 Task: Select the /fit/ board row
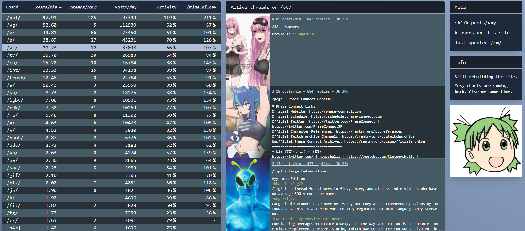click(111, 205)
